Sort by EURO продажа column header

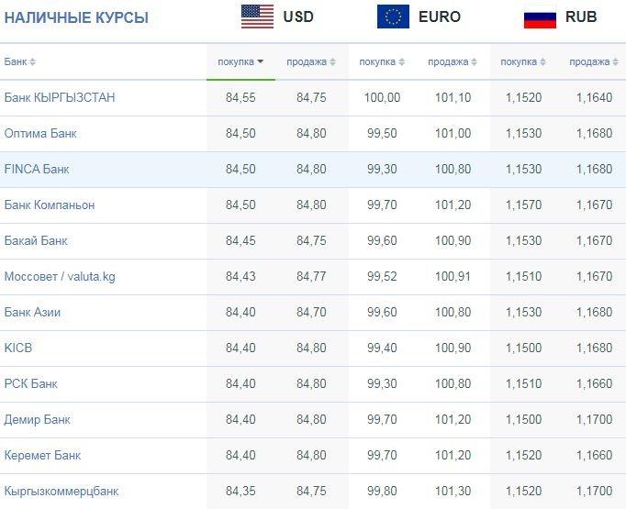453,61
